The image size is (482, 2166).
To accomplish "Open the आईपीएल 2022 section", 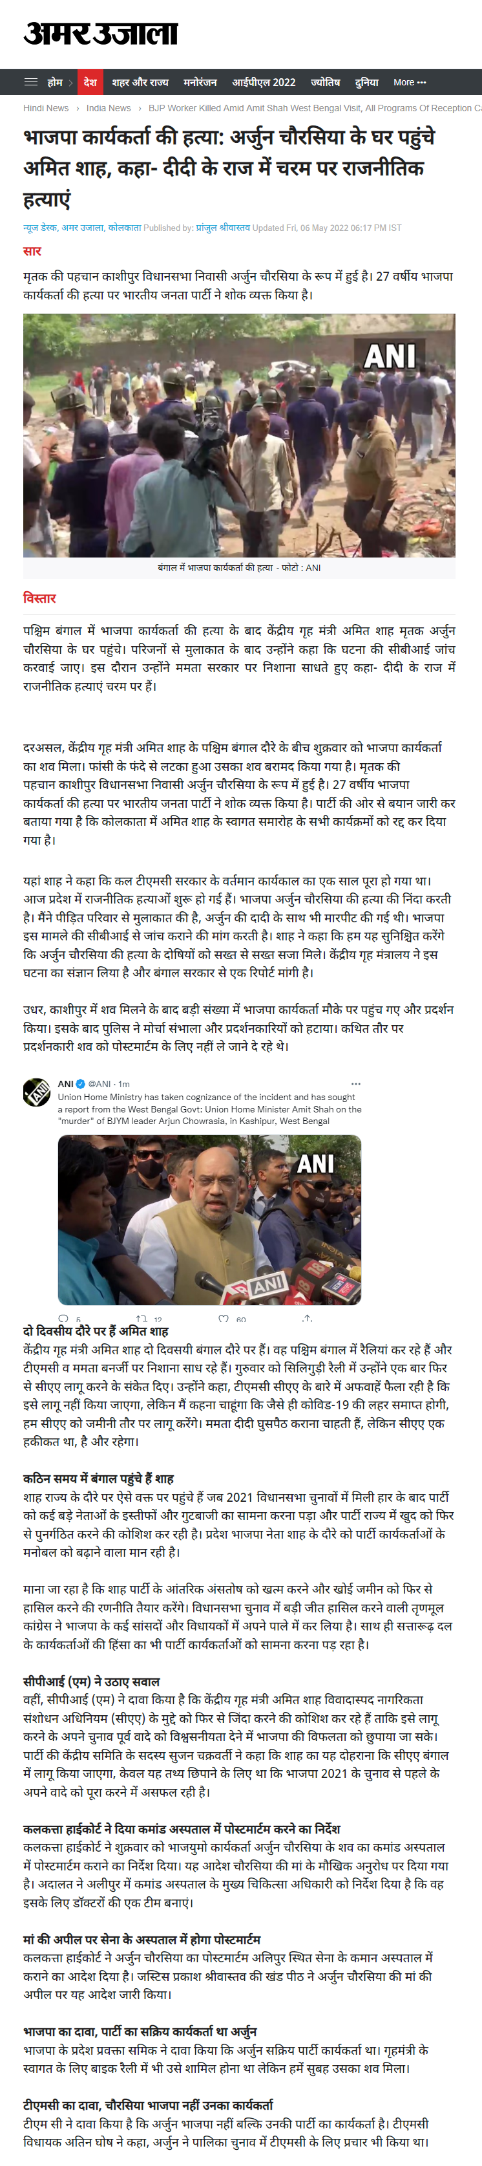I will (x=264, y=82).
